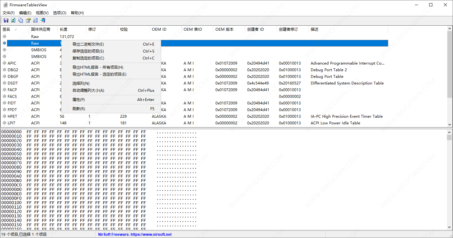Screen dimensions: 453x238
Task: Choose 刷新(R) in context menu
Action: coord(111,109)
